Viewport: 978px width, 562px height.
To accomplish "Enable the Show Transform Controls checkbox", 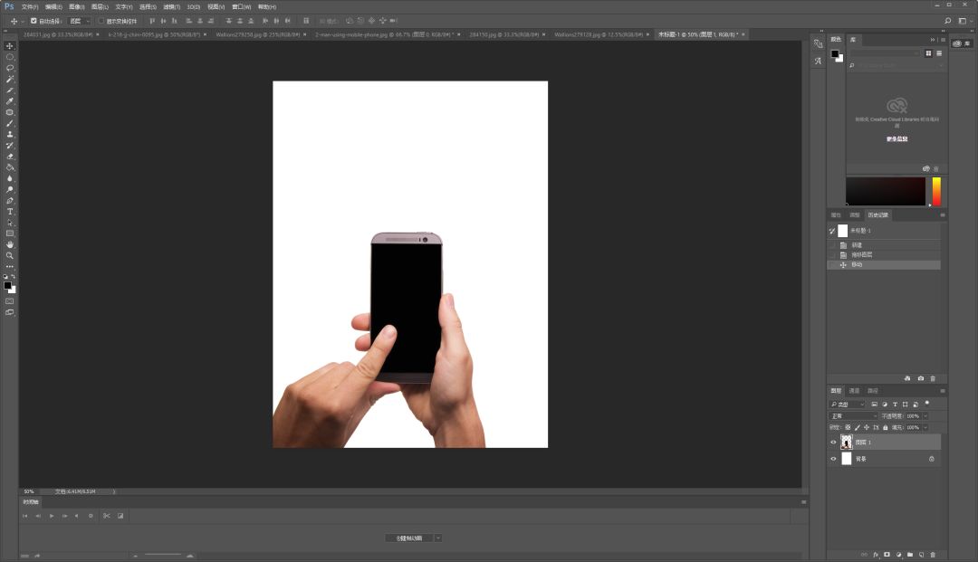I will coord(101,20).
